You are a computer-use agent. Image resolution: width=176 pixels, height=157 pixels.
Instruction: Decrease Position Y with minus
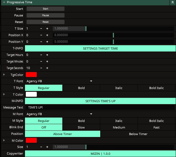[x=41, y=42]
